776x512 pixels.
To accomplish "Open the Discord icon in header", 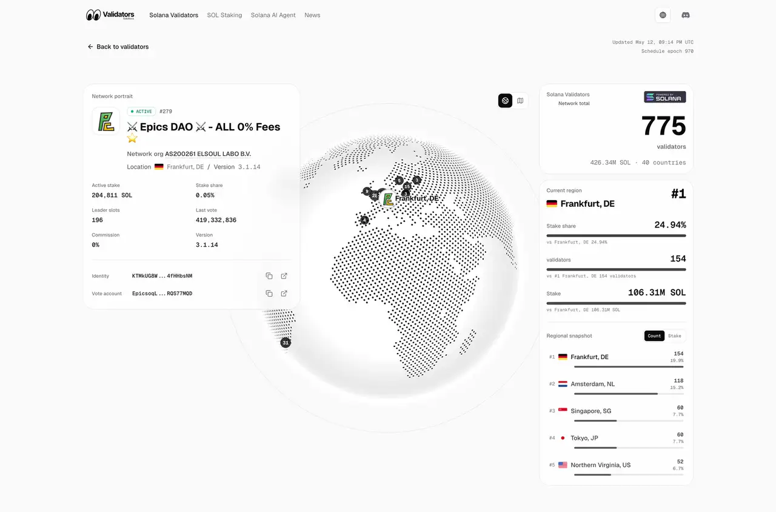I will tap(686, 15).
